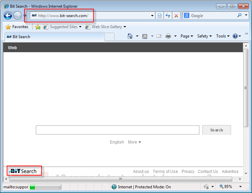Click the Forward navigation button
Viewport: 252px width, 193px height.
(x=17, y=16)
